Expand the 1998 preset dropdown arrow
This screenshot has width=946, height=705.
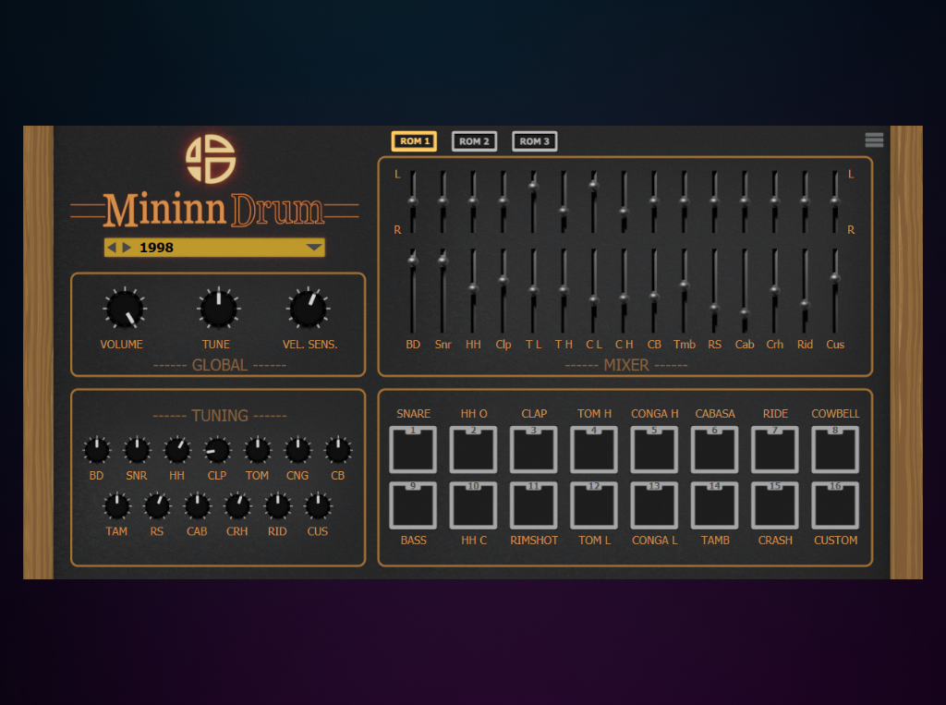pyautogui.click(x=314, y=248)
